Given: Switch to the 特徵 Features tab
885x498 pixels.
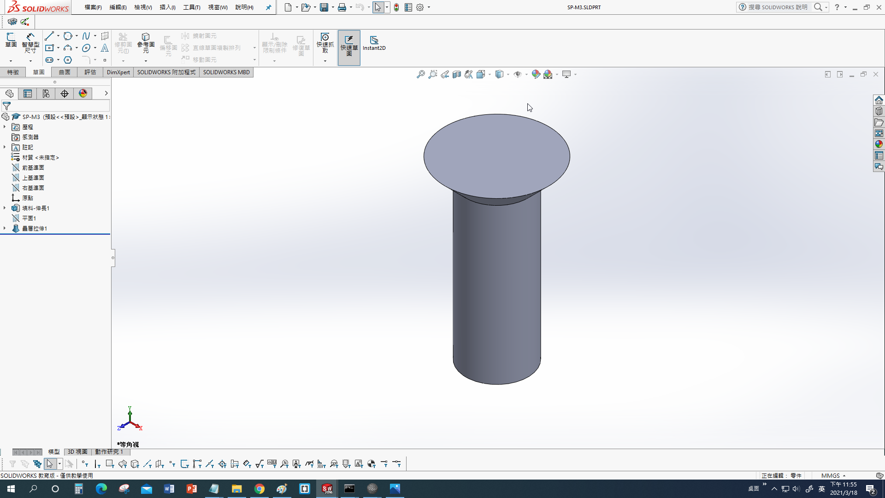Looking at the screenshot, I should click(x=13, y=72).
